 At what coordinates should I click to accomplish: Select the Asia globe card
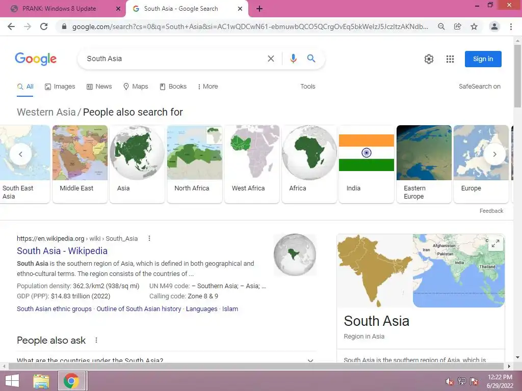(137, 164)
